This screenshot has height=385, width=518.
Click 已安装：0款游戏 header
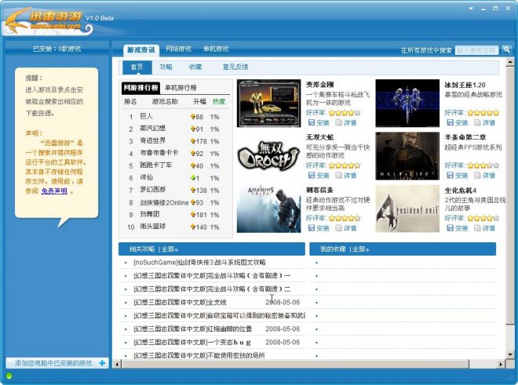(57, 49)
